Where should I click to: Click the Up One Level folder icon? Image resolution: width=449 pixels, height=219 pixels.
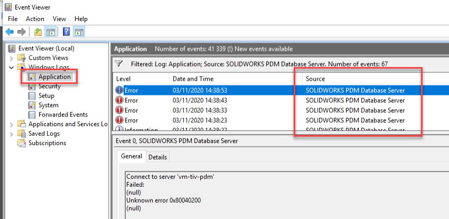point(38,32)
